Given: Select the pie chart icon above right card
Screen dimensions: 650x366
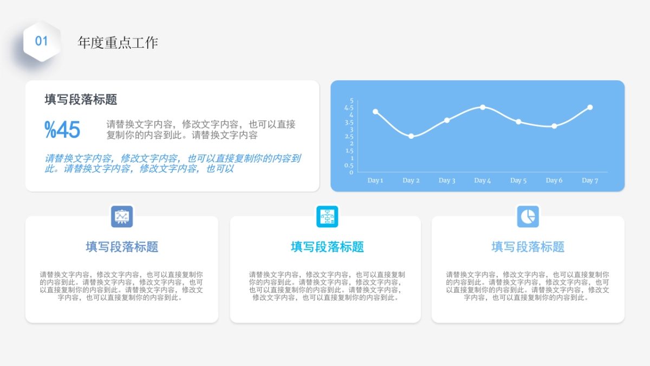Looking at the screenshot, I should (x=528, y=216).
